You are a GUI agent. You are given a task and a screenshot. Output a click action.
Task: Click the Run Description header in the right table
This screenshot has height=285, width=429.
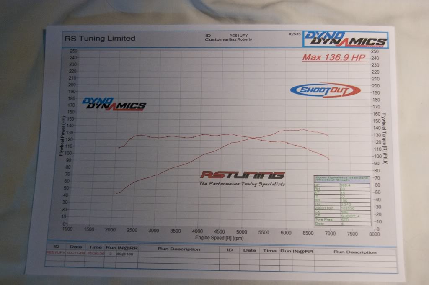[x=354, y=252]
